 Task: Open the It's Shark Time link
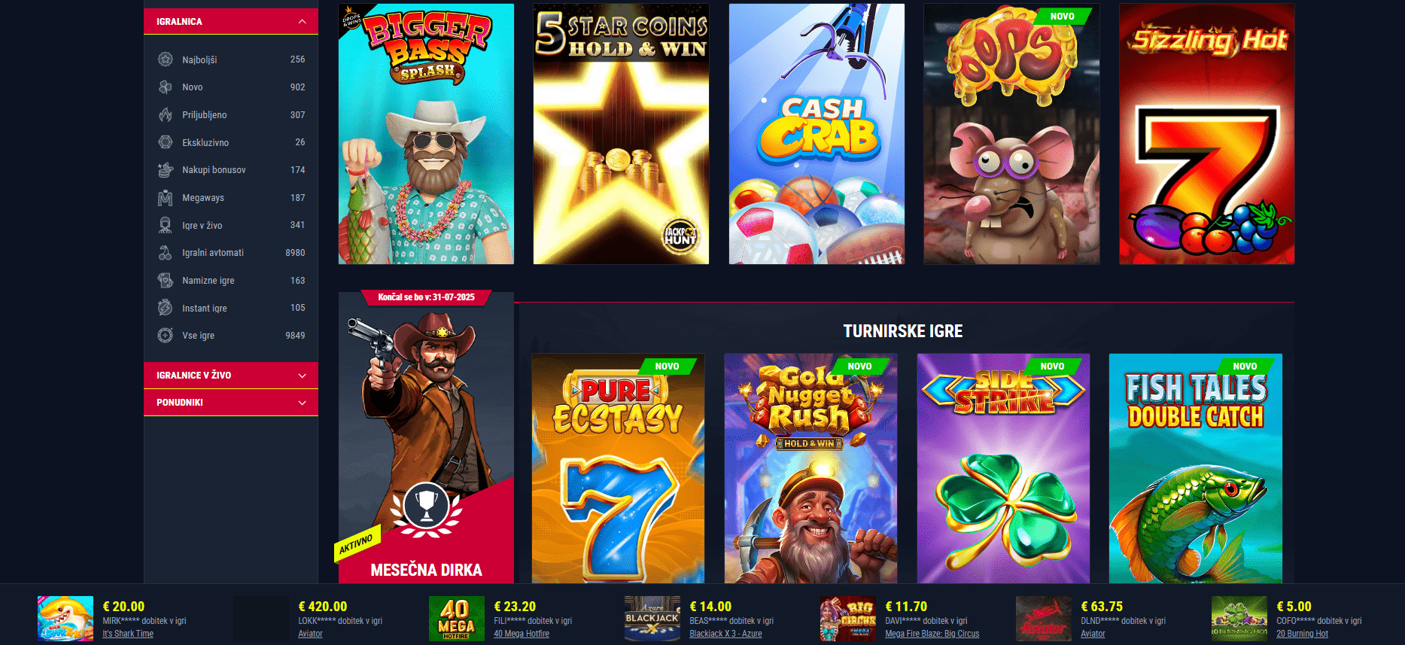coord(128,634)
